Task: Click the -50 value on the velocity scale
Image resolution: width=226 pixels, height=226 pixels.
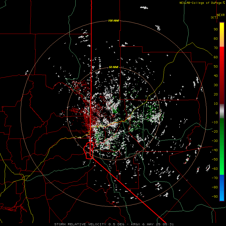Action: click(x=215, y=159)
